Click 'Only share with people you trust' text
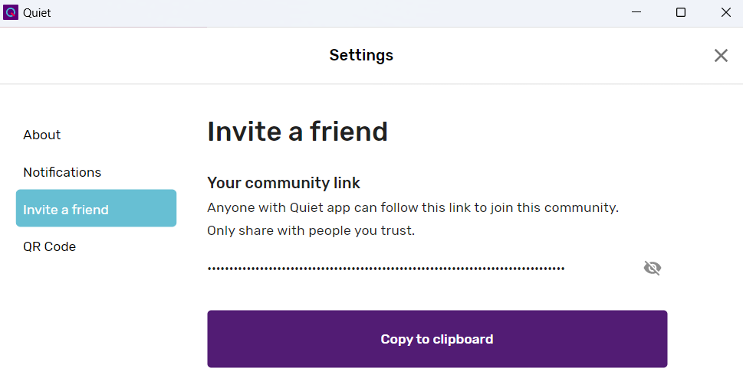The width and height of the screenshot is (743, 378). coord(311,230)
